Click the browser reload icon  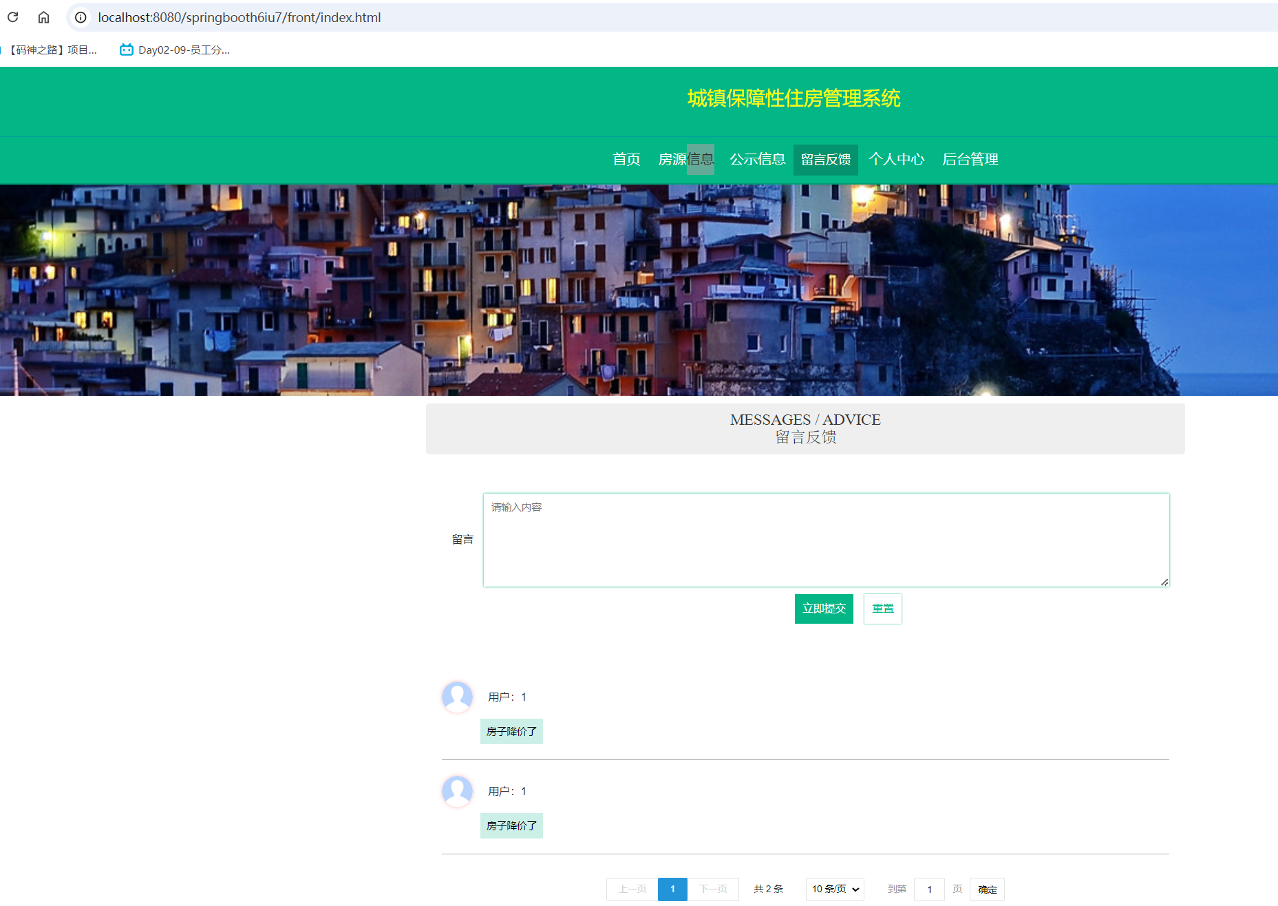(12, 17)
